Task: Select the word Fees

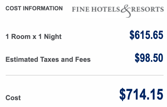Action: point(83,60)
